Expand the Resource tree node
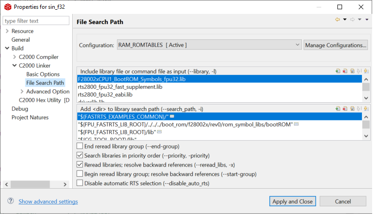Viewport: 374px width, 217px height. coord(7,31)
